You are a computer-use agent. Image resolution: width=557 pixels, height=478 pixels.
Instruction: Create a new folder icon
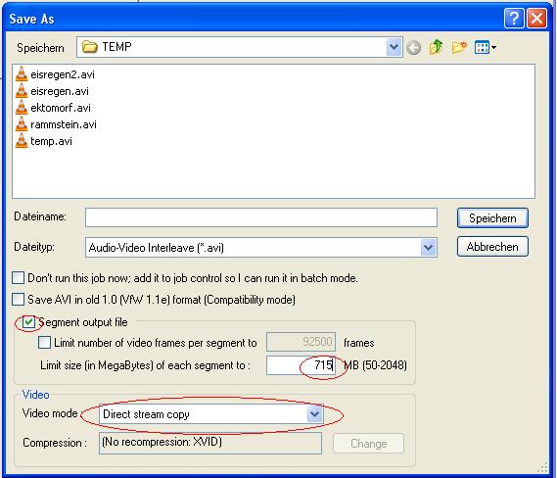459,47
